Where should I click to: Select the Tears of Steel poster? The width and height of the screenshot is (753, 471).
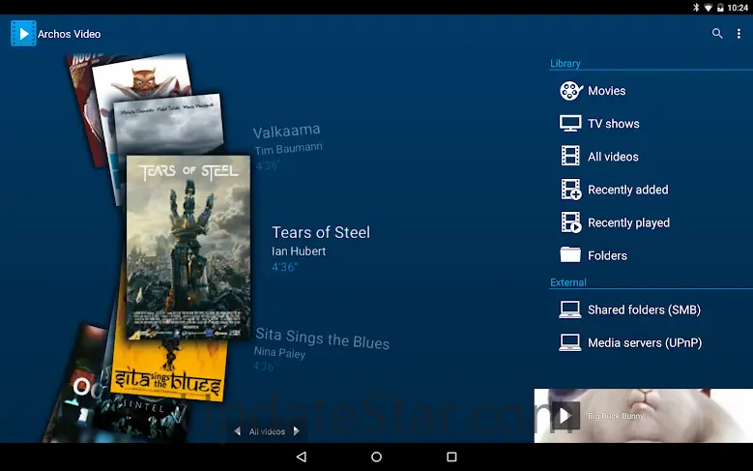click(x=188, y=247)
